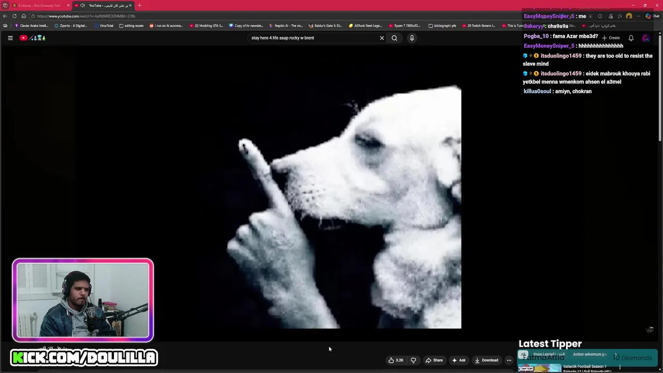Share the video

tap(434, 360)
